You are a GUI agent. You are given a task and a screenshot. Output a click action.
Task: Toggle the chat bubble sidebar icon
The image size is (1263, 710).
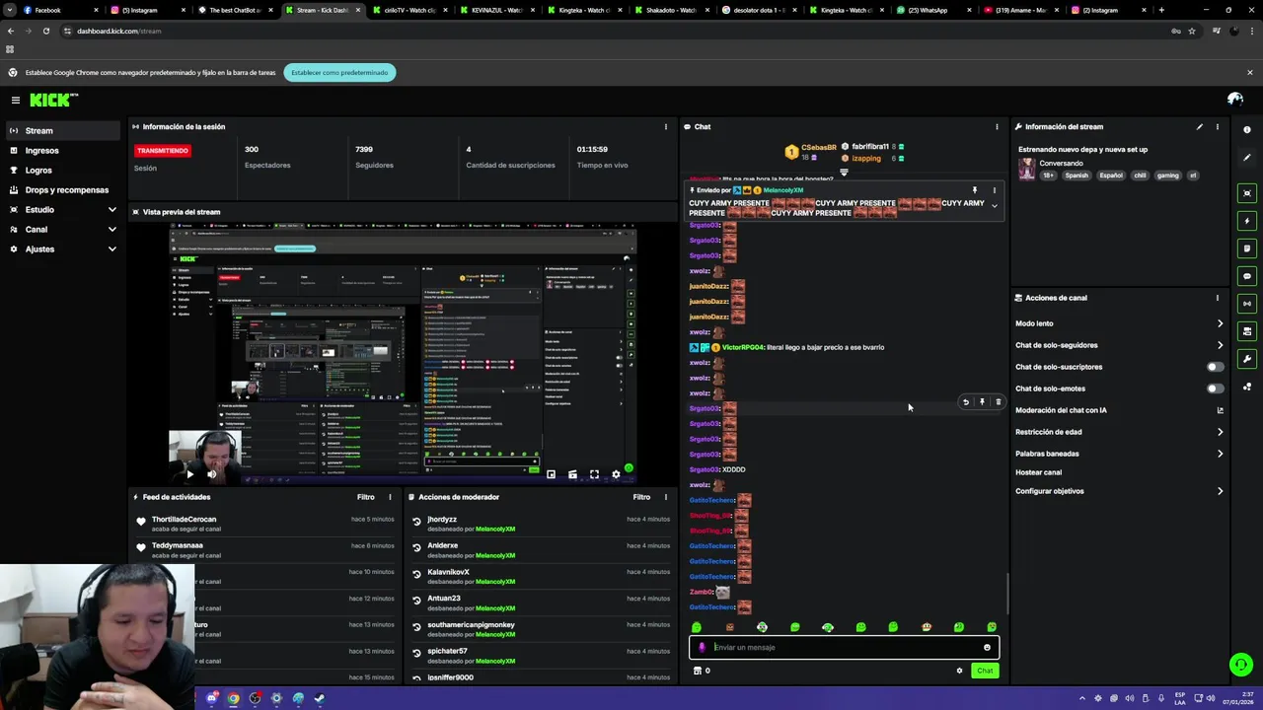click(1247, 276)
